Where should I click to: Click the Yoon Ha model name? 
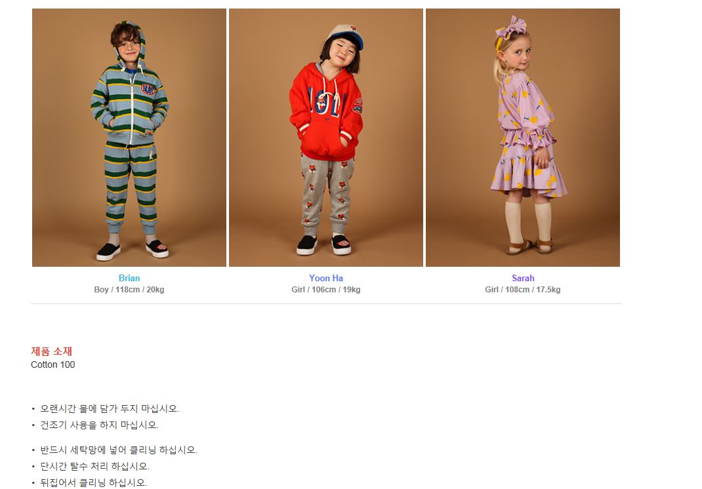(x=326, y=278)
